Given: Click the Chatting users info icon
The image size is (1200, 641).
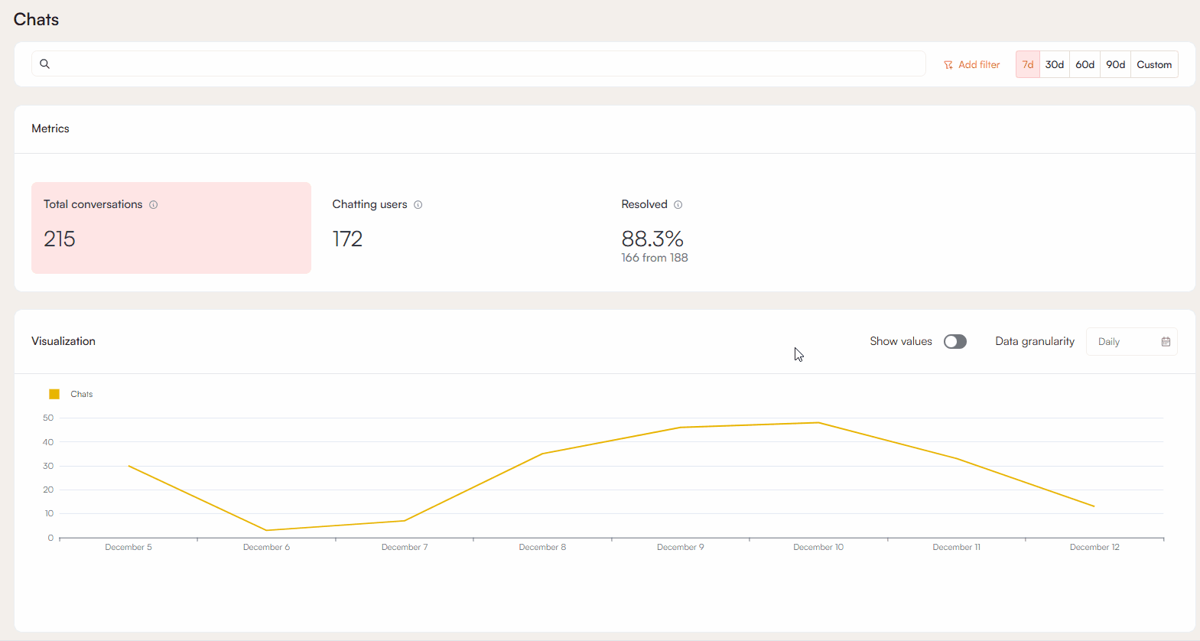Looking at the screenshot, I should click(x=418, y=205).
